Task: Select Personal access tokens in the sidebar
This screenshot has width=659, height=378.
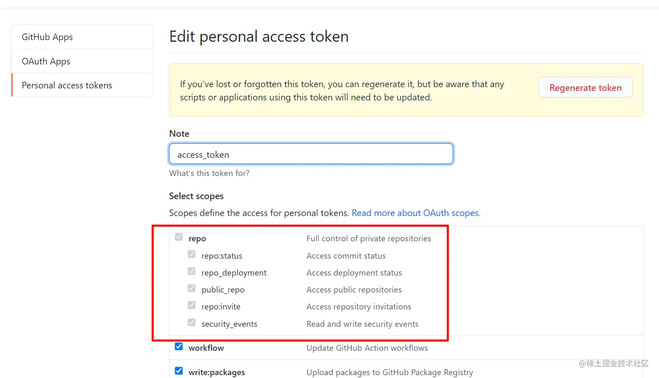Action: [x=67, y=85]
